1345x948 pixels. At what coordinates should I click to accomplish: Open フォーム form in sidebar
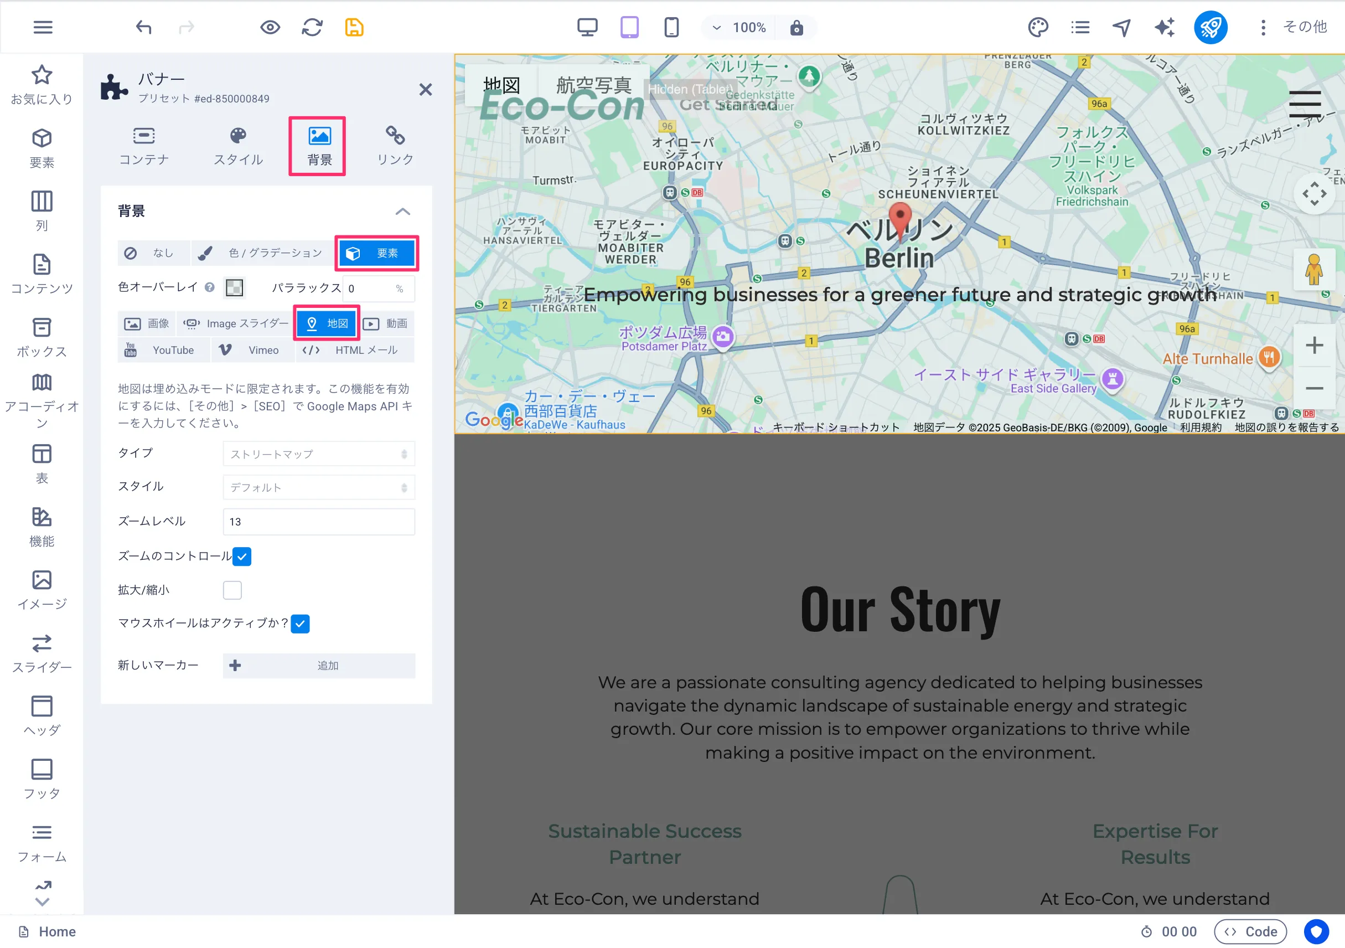(42, 843)
